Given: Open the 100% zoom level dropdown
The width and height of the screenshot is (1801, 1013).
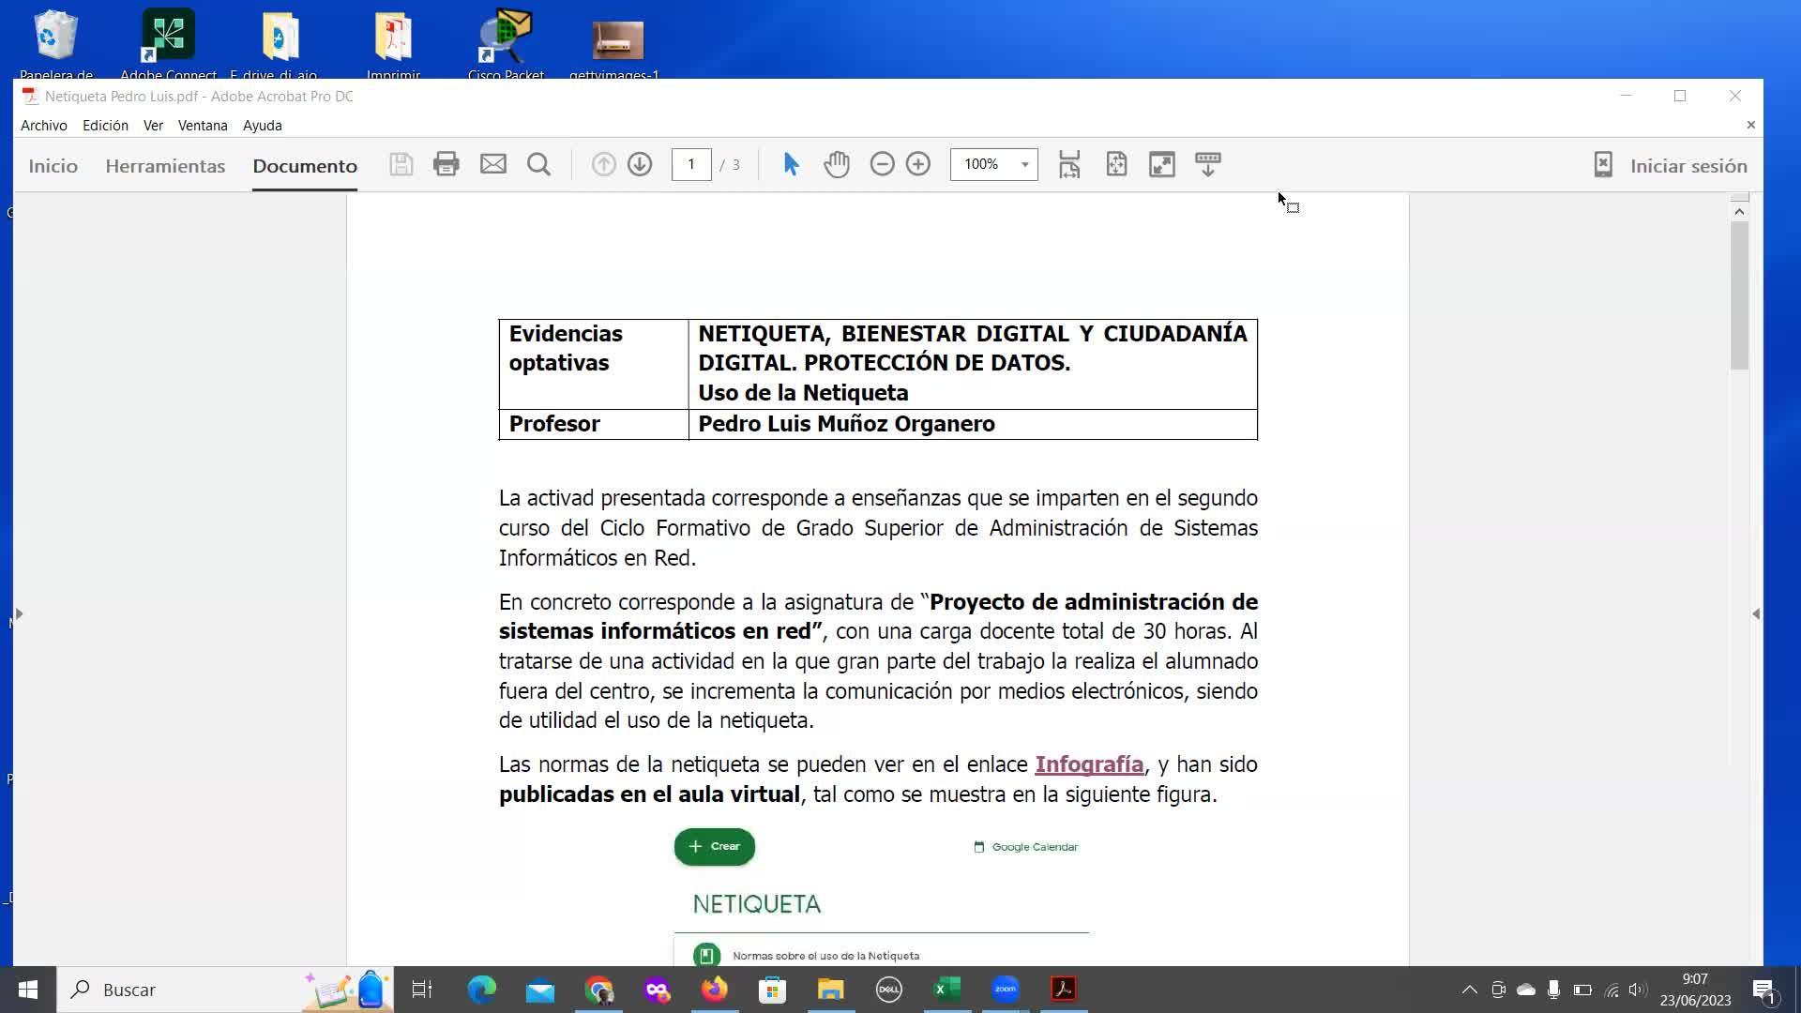Looking at the screenshot, I should tap(1024, 164).
